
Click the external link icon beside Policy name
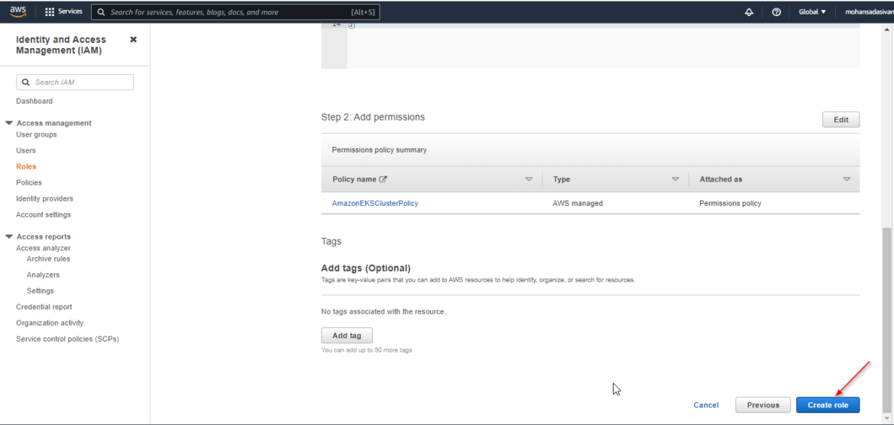coord(383,179)
